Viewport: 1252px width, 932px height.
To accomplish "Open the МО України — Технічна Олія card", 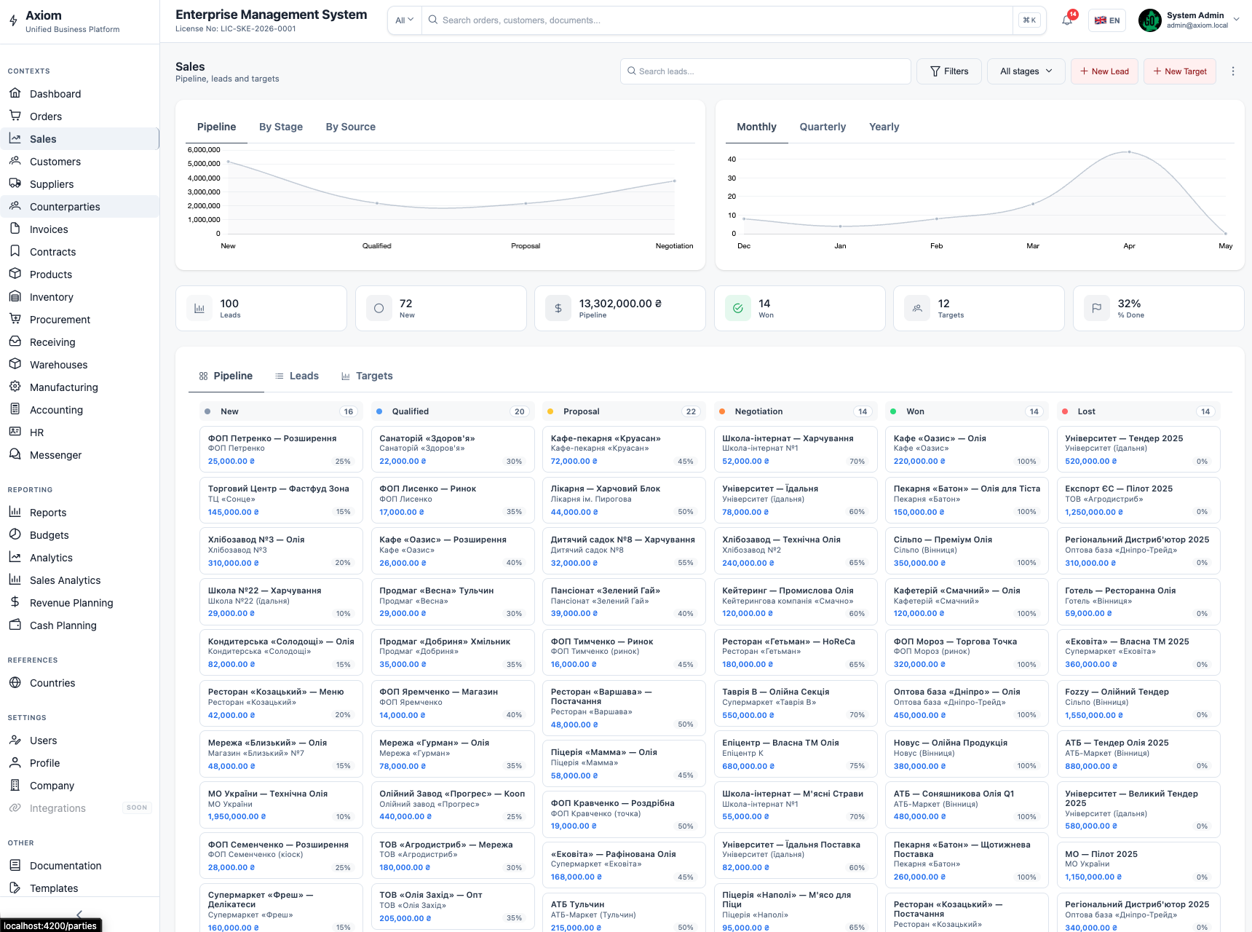I will click(281, 805).
